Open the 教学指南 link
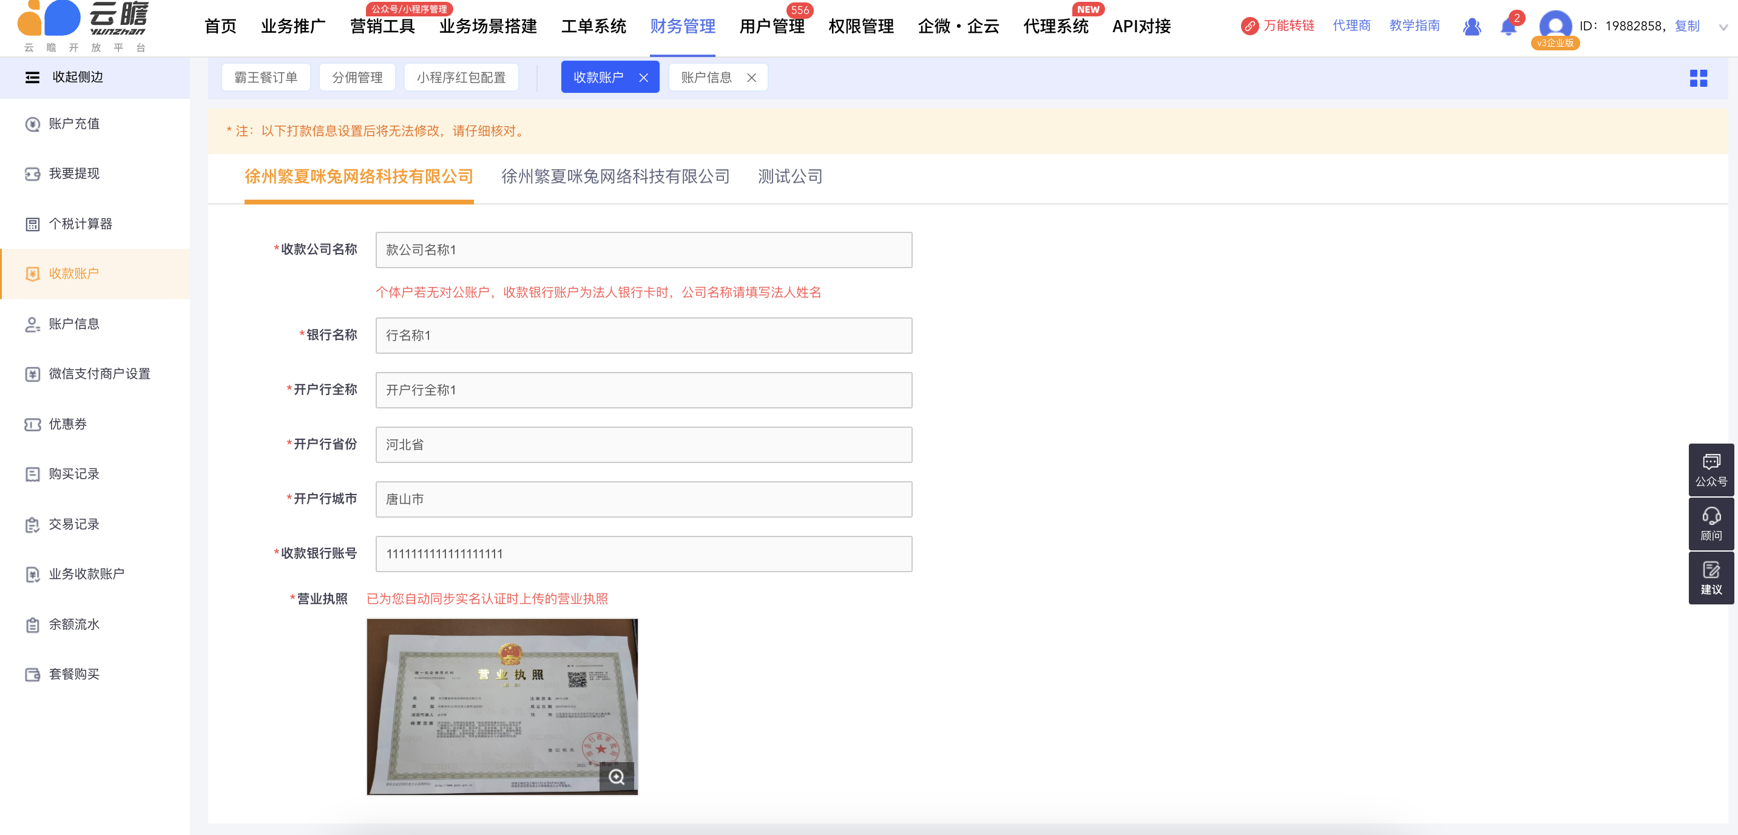This screenshot has width=1738, height=835. [1414, 25]
